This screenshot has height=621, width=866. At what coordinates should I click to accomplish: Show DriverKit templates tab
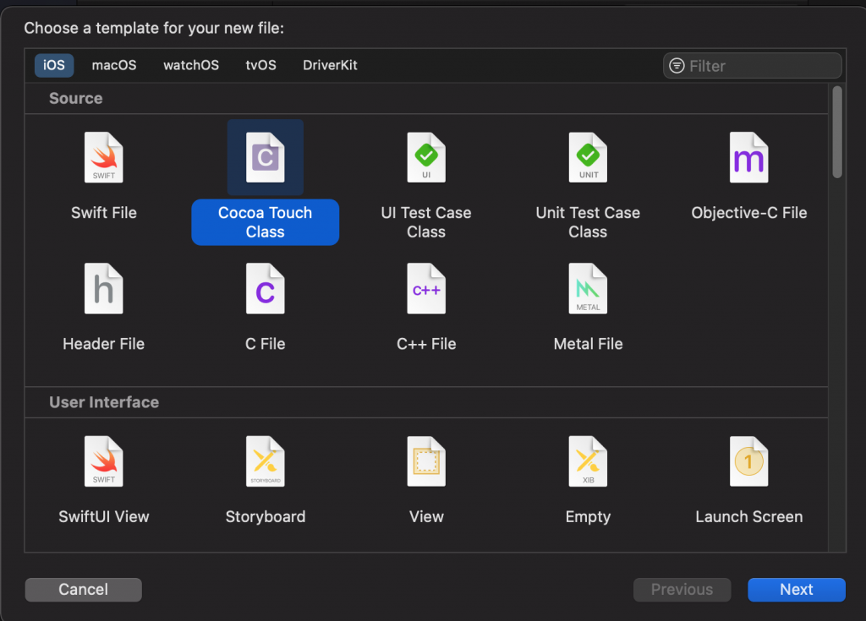pos(331,65)
